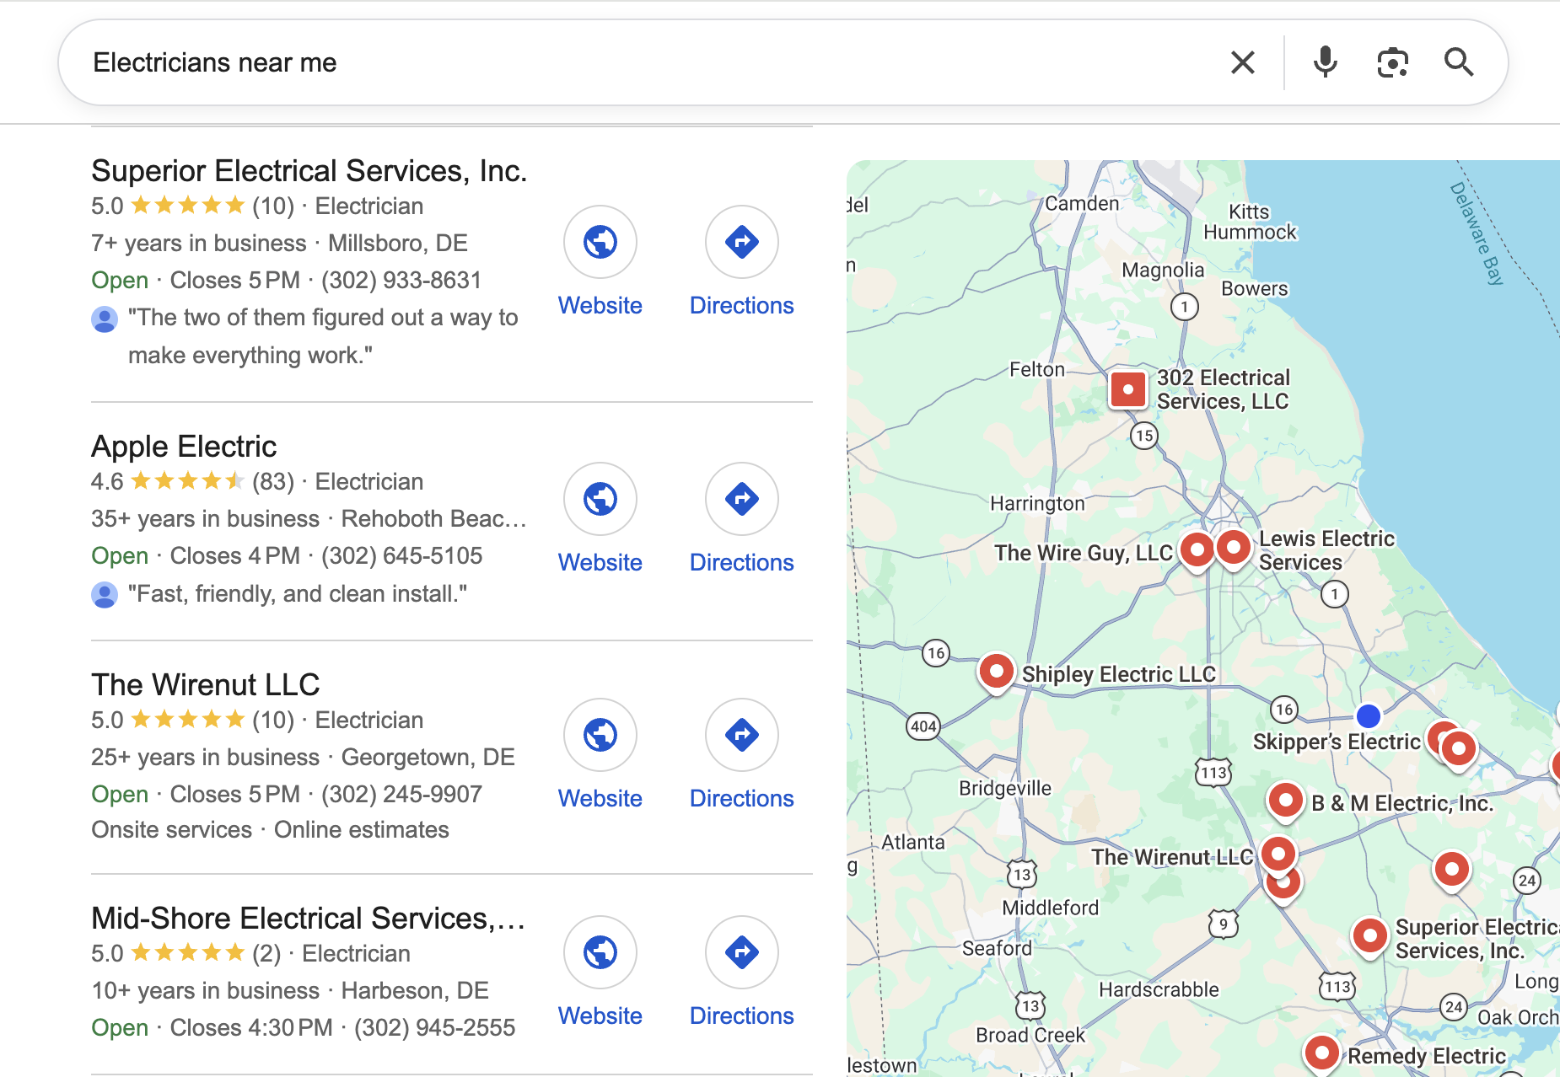Click the phone number (302) 245-9907

point(401,794)
